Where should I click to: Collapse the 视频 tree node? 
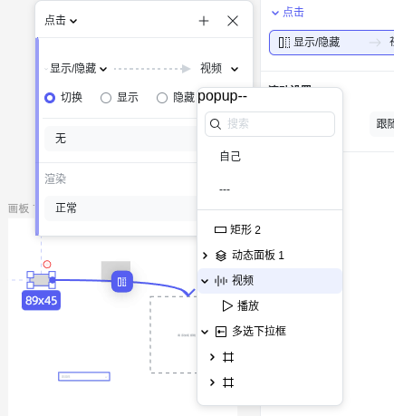coord(205,281)
